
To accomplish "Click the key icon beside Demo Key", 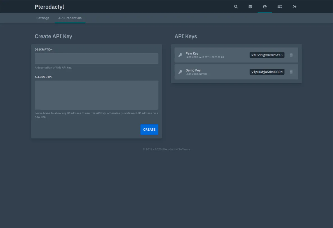I will tap(180, 72).
